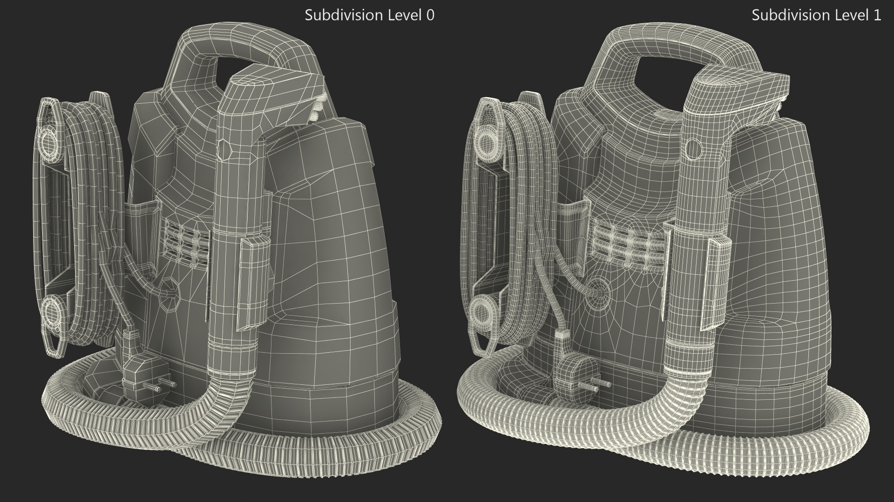Viewport: 894px width, 502px height.
Task: Click the Subdivision Level 1 label
Action: click(816, 15)
